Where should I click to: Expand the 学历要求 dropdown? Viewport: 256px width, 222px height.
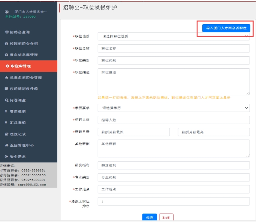[x=174, y=108]
